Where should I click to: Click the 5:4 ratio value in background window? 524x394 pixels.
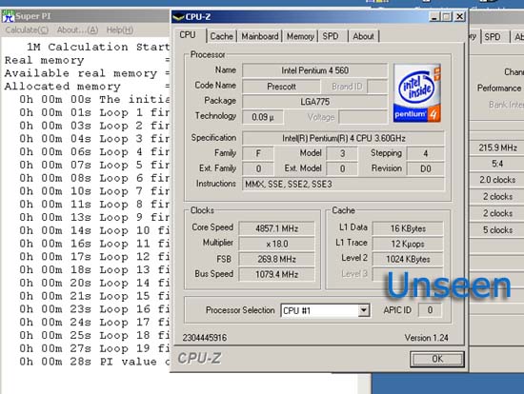497,164
